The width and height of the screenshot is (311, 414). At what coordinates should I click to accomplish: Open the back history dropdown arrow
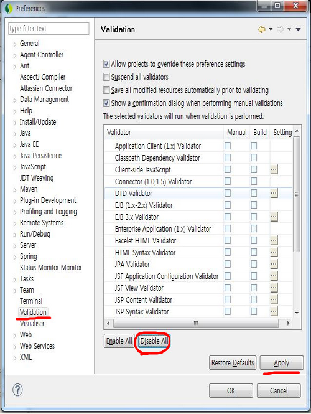pos(271,29)
